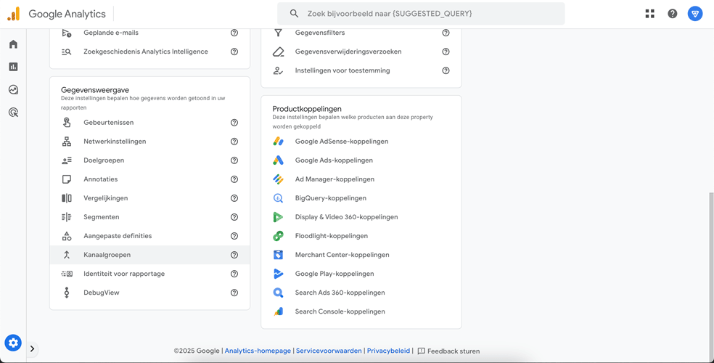Open the account avatar in top bar
714x363 pixels.
695,14
